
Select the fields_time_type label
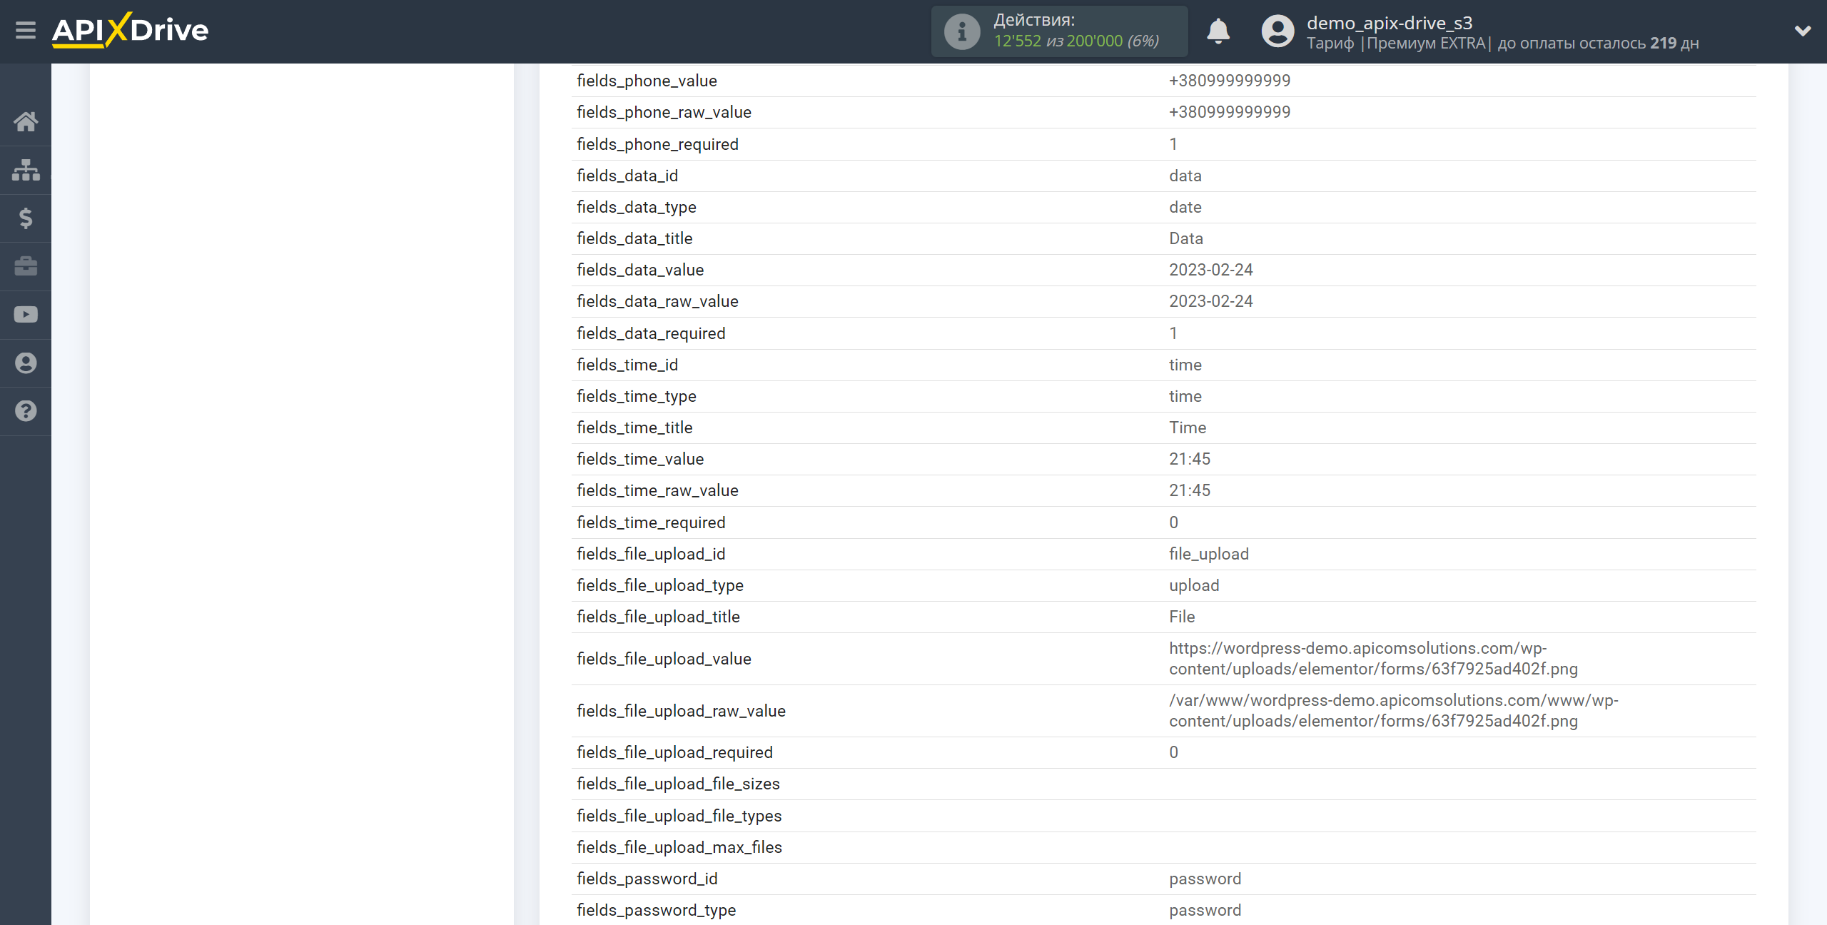tap(637, 396)
